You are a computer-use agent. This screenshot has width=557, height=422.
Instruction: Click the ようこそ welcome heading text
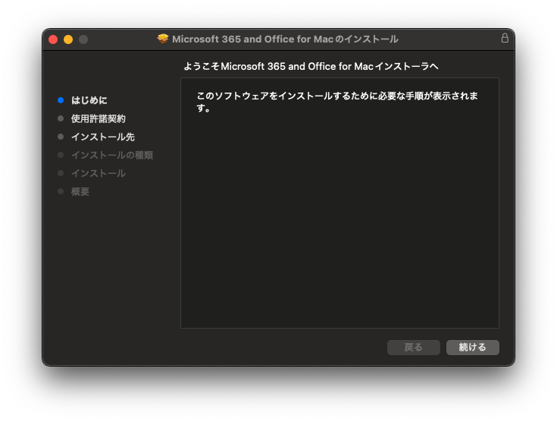click(x=311, y=67)
